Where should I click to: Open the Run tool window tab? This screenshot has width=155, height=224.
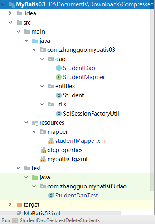tap(6, 220)
